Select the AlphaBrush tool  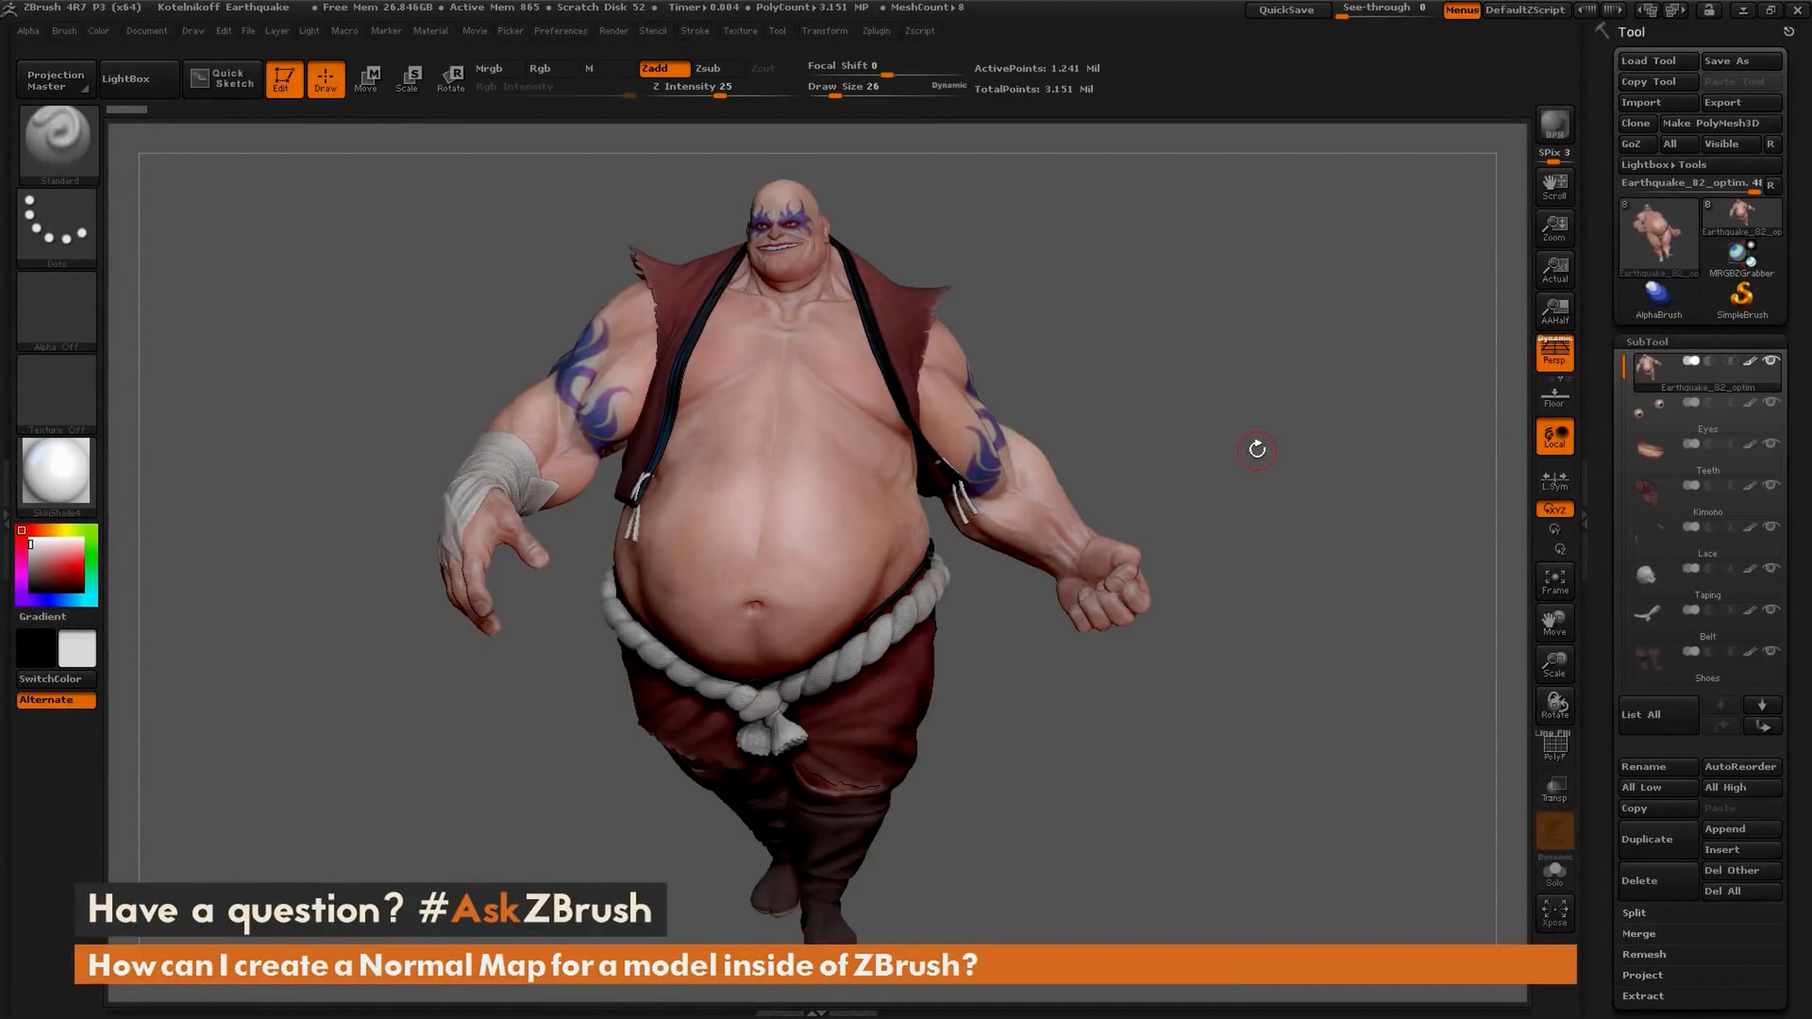click(1659, 300)
